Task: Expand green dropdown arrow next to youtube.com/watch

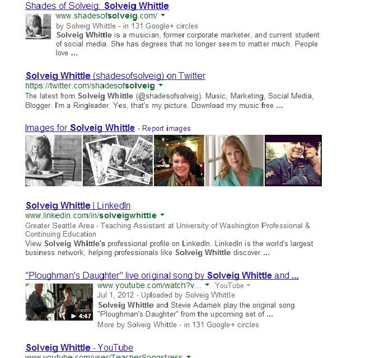Action: click(x=207, y=285)
